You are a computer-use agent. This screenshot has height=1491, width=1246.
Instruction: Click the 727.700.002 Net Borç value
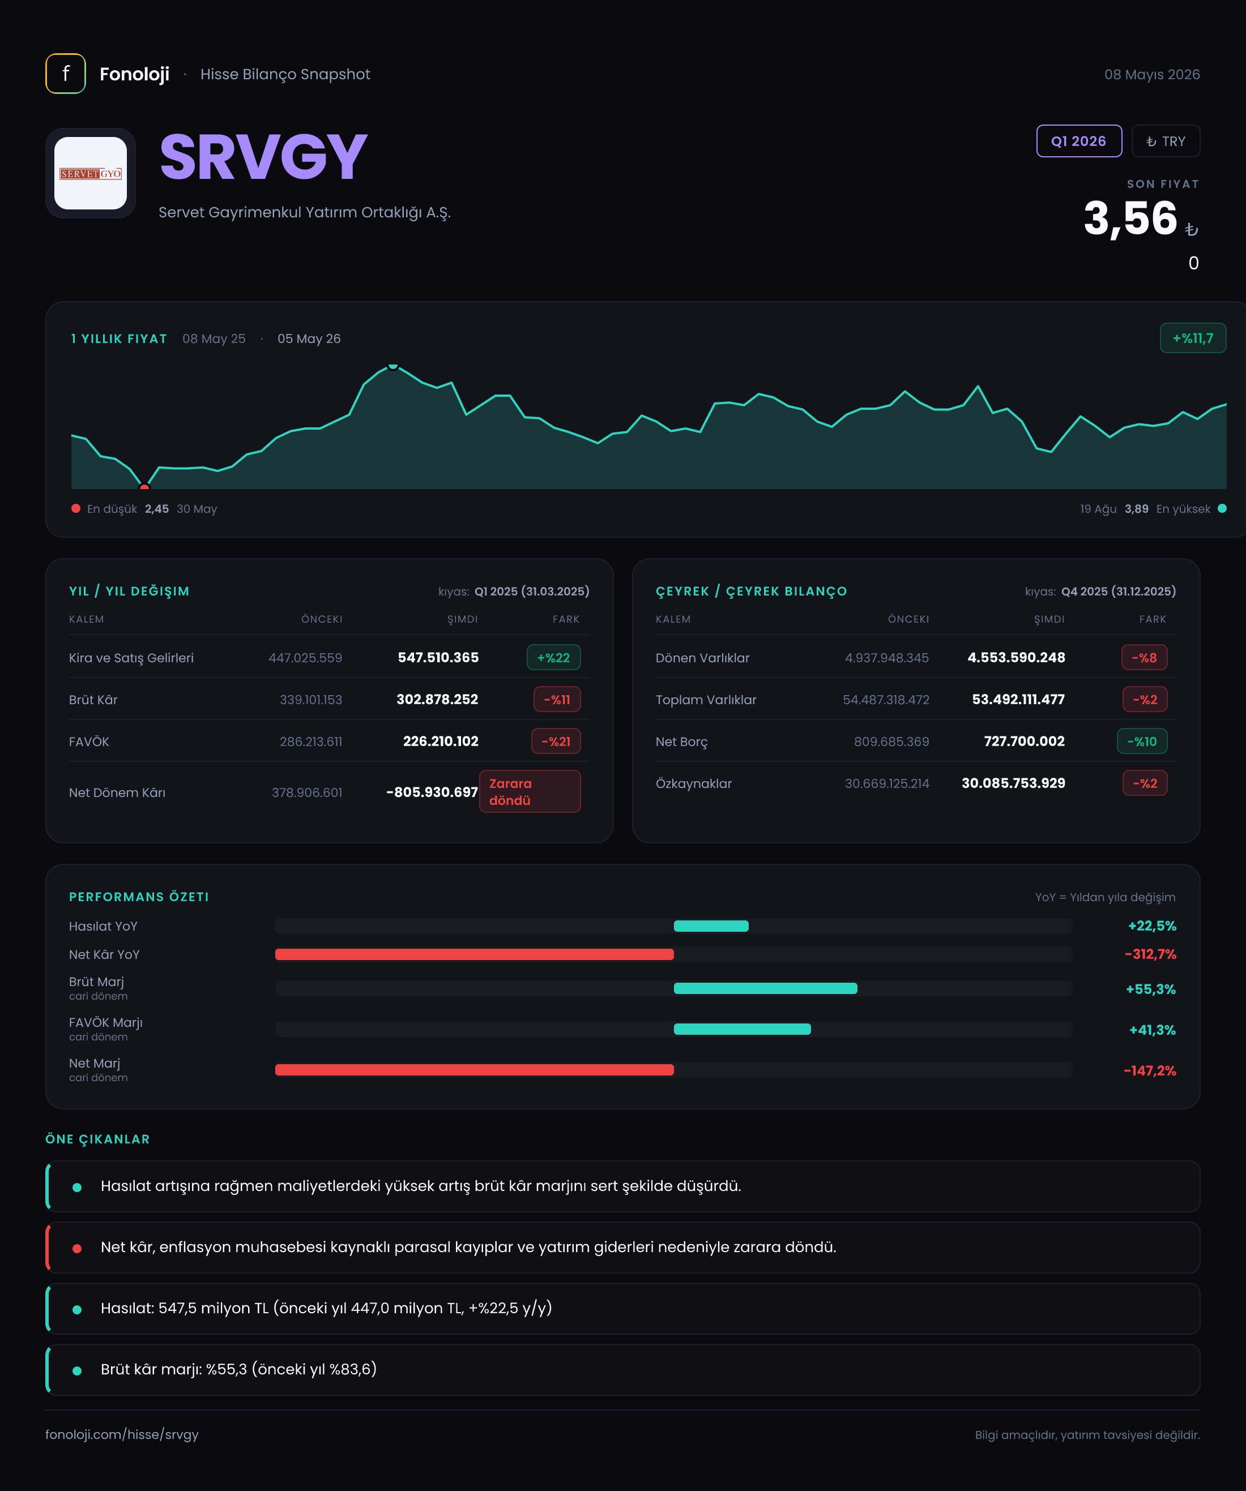click(1025, 741)
